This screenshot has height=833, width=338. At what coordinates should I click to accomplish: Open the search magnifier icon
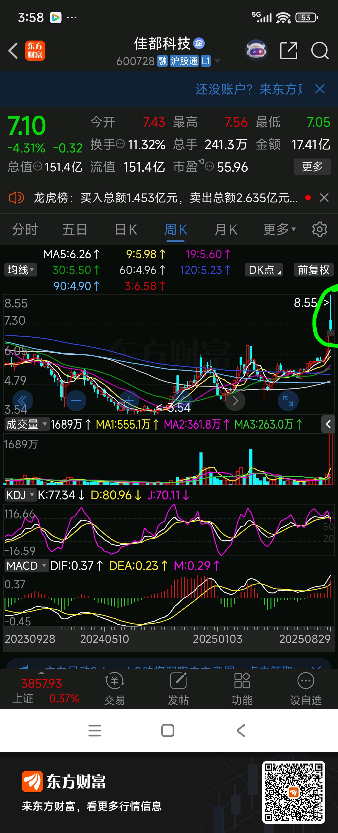(320, 50)
